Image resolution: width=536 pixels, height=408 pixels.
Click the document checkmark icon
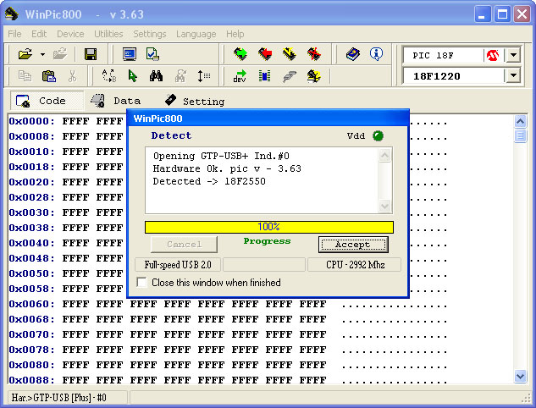152,54
